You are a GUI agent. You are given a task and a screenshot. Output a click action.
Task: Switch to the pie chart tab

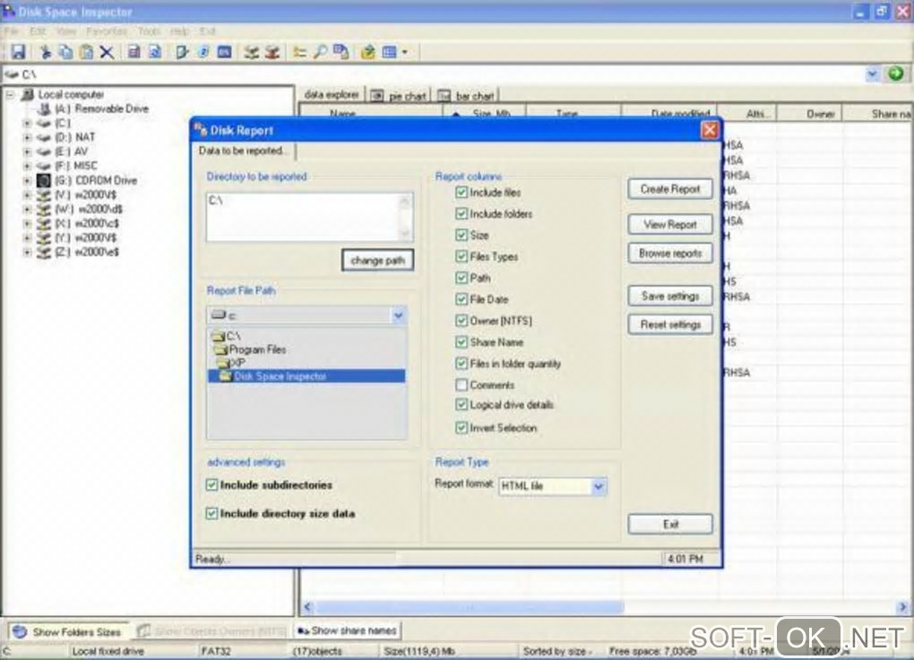(400, 95)
